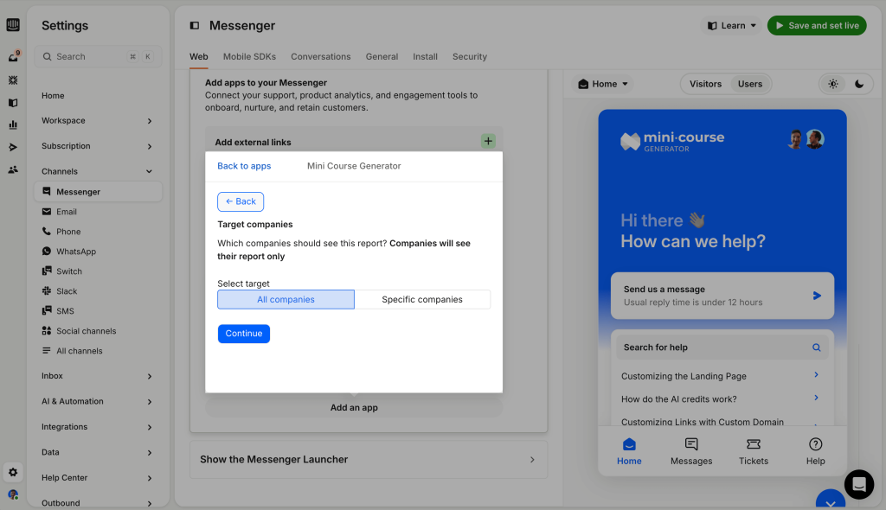The image size is (886, 510).
Task: Open the inbox icon with notification badge
Action: click(14, 56)
